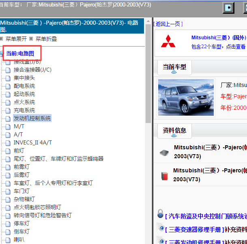The height and width of the screenshot is (244, 247).
Task: Open 充电系统 tree entry
Action: tap(24, 110)
